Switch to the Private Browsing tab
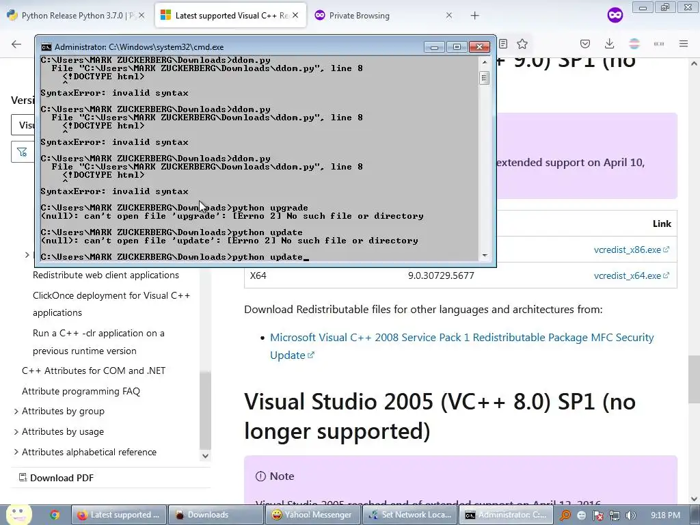The height and width of the screenshot is (525, 700). coord(384,15)
